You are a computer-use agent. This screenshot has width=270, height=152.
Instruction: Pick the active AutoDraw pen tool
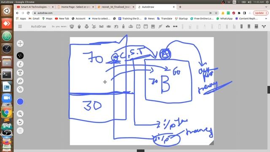click(x=20, y=56)
